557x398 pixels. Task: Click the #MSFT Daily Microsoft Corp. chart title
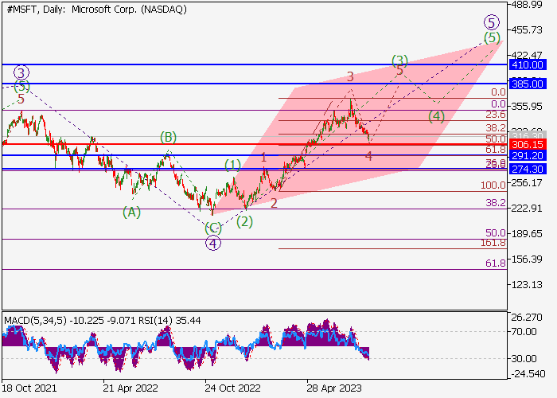96,10
